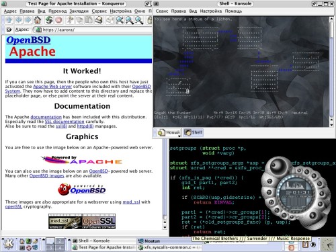Click the red lock/logout panel button
Viewport: 336px width, 252px height.
click(x=291, y=248)
